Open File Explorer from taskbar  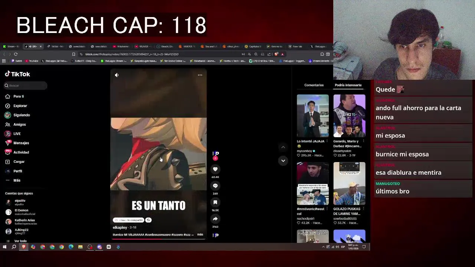80,247
